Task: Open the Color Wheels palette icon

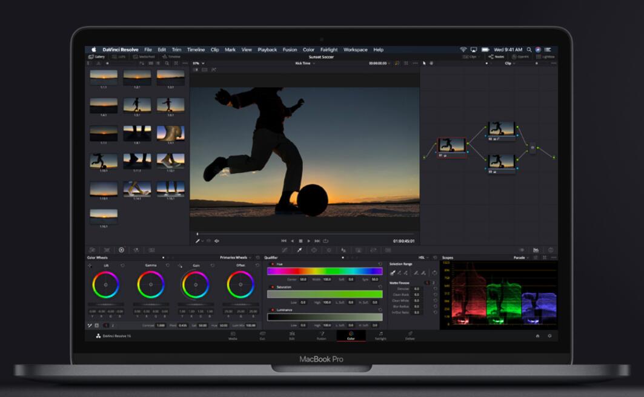Action: click(121, 250)
